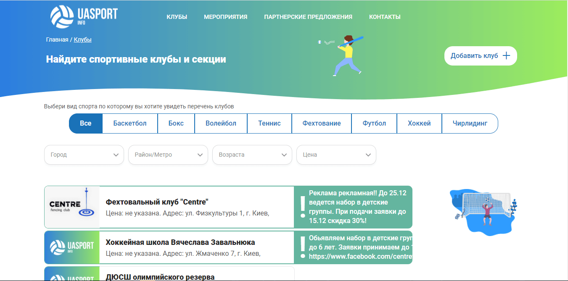The image size is (568, 281).
Task: Open the Цена dropdown
Action: coord(336,155)
